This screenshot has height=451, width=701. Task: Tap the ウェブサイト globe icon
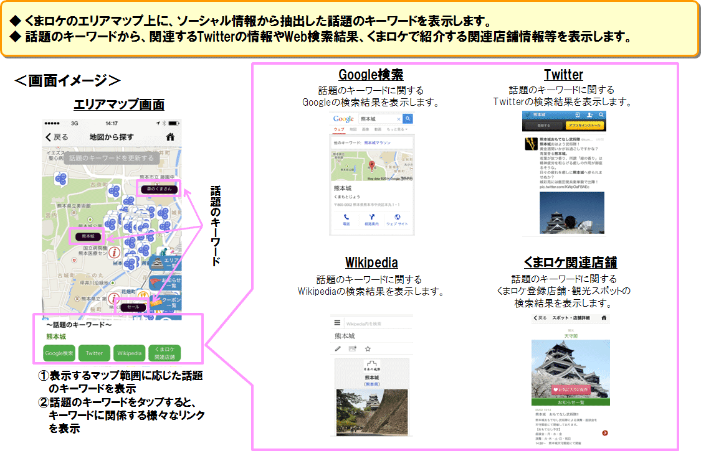pyautogui.click(x=397, y=219)
